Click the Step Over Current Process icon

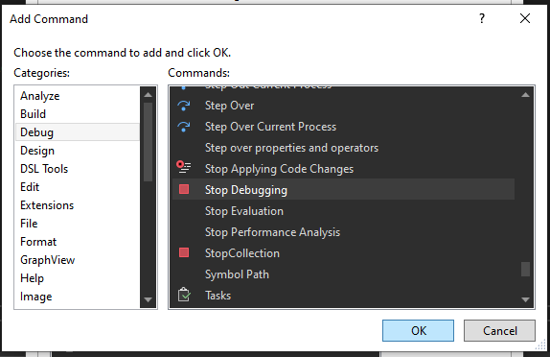[183, 127]
